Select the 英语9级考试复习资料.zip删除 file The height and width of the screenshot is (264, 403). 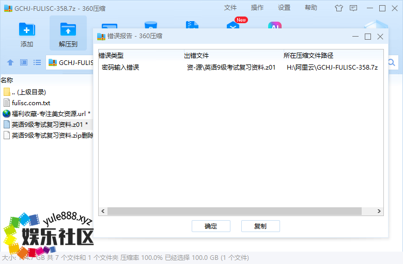(49, 135)
